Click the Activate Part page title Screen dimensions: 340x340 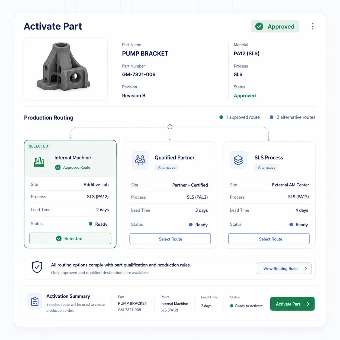53,26
